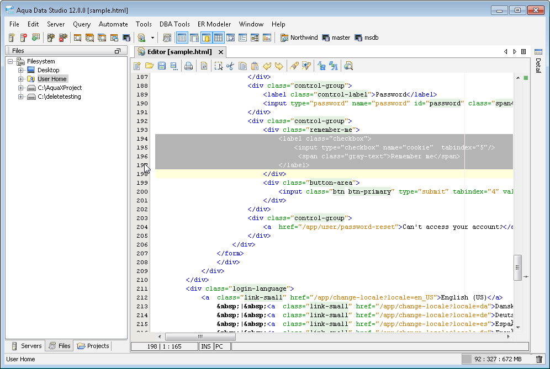Print the document with the printer icon
This screenshot has height=369, width=550.
click(188, 66)
